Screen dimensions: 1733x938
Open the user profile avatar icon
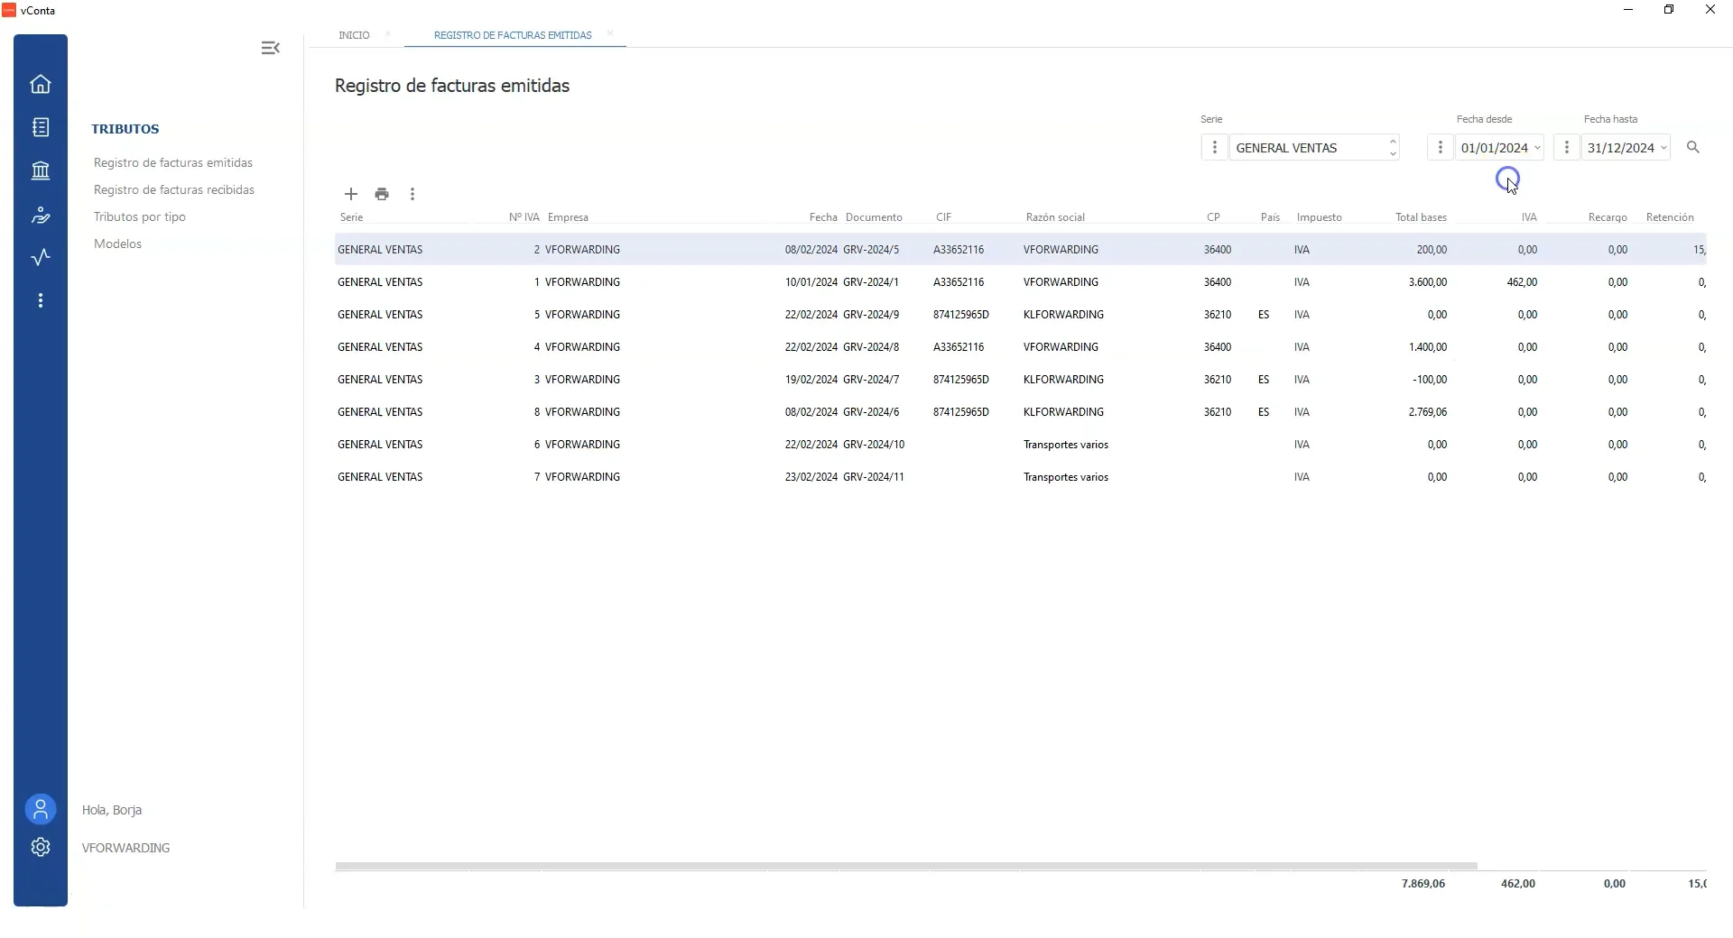point(41,809)
